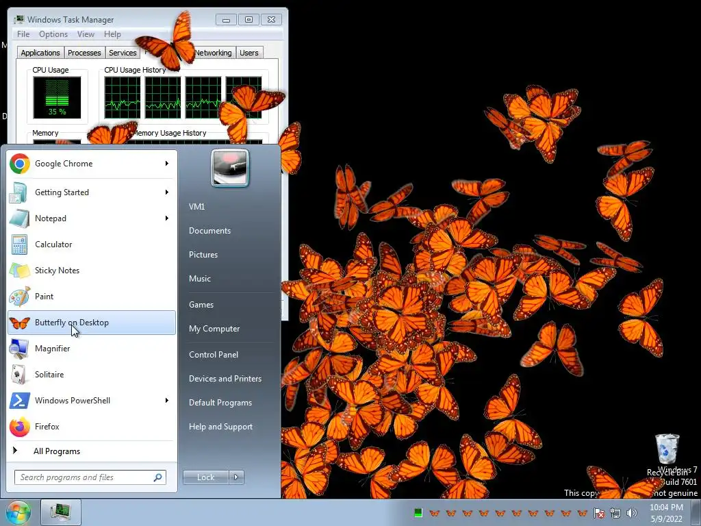Viewport: 701px width, 526px height.
Task: Click the user account picture
Action: pyautogui.click(x=230, y=168)
